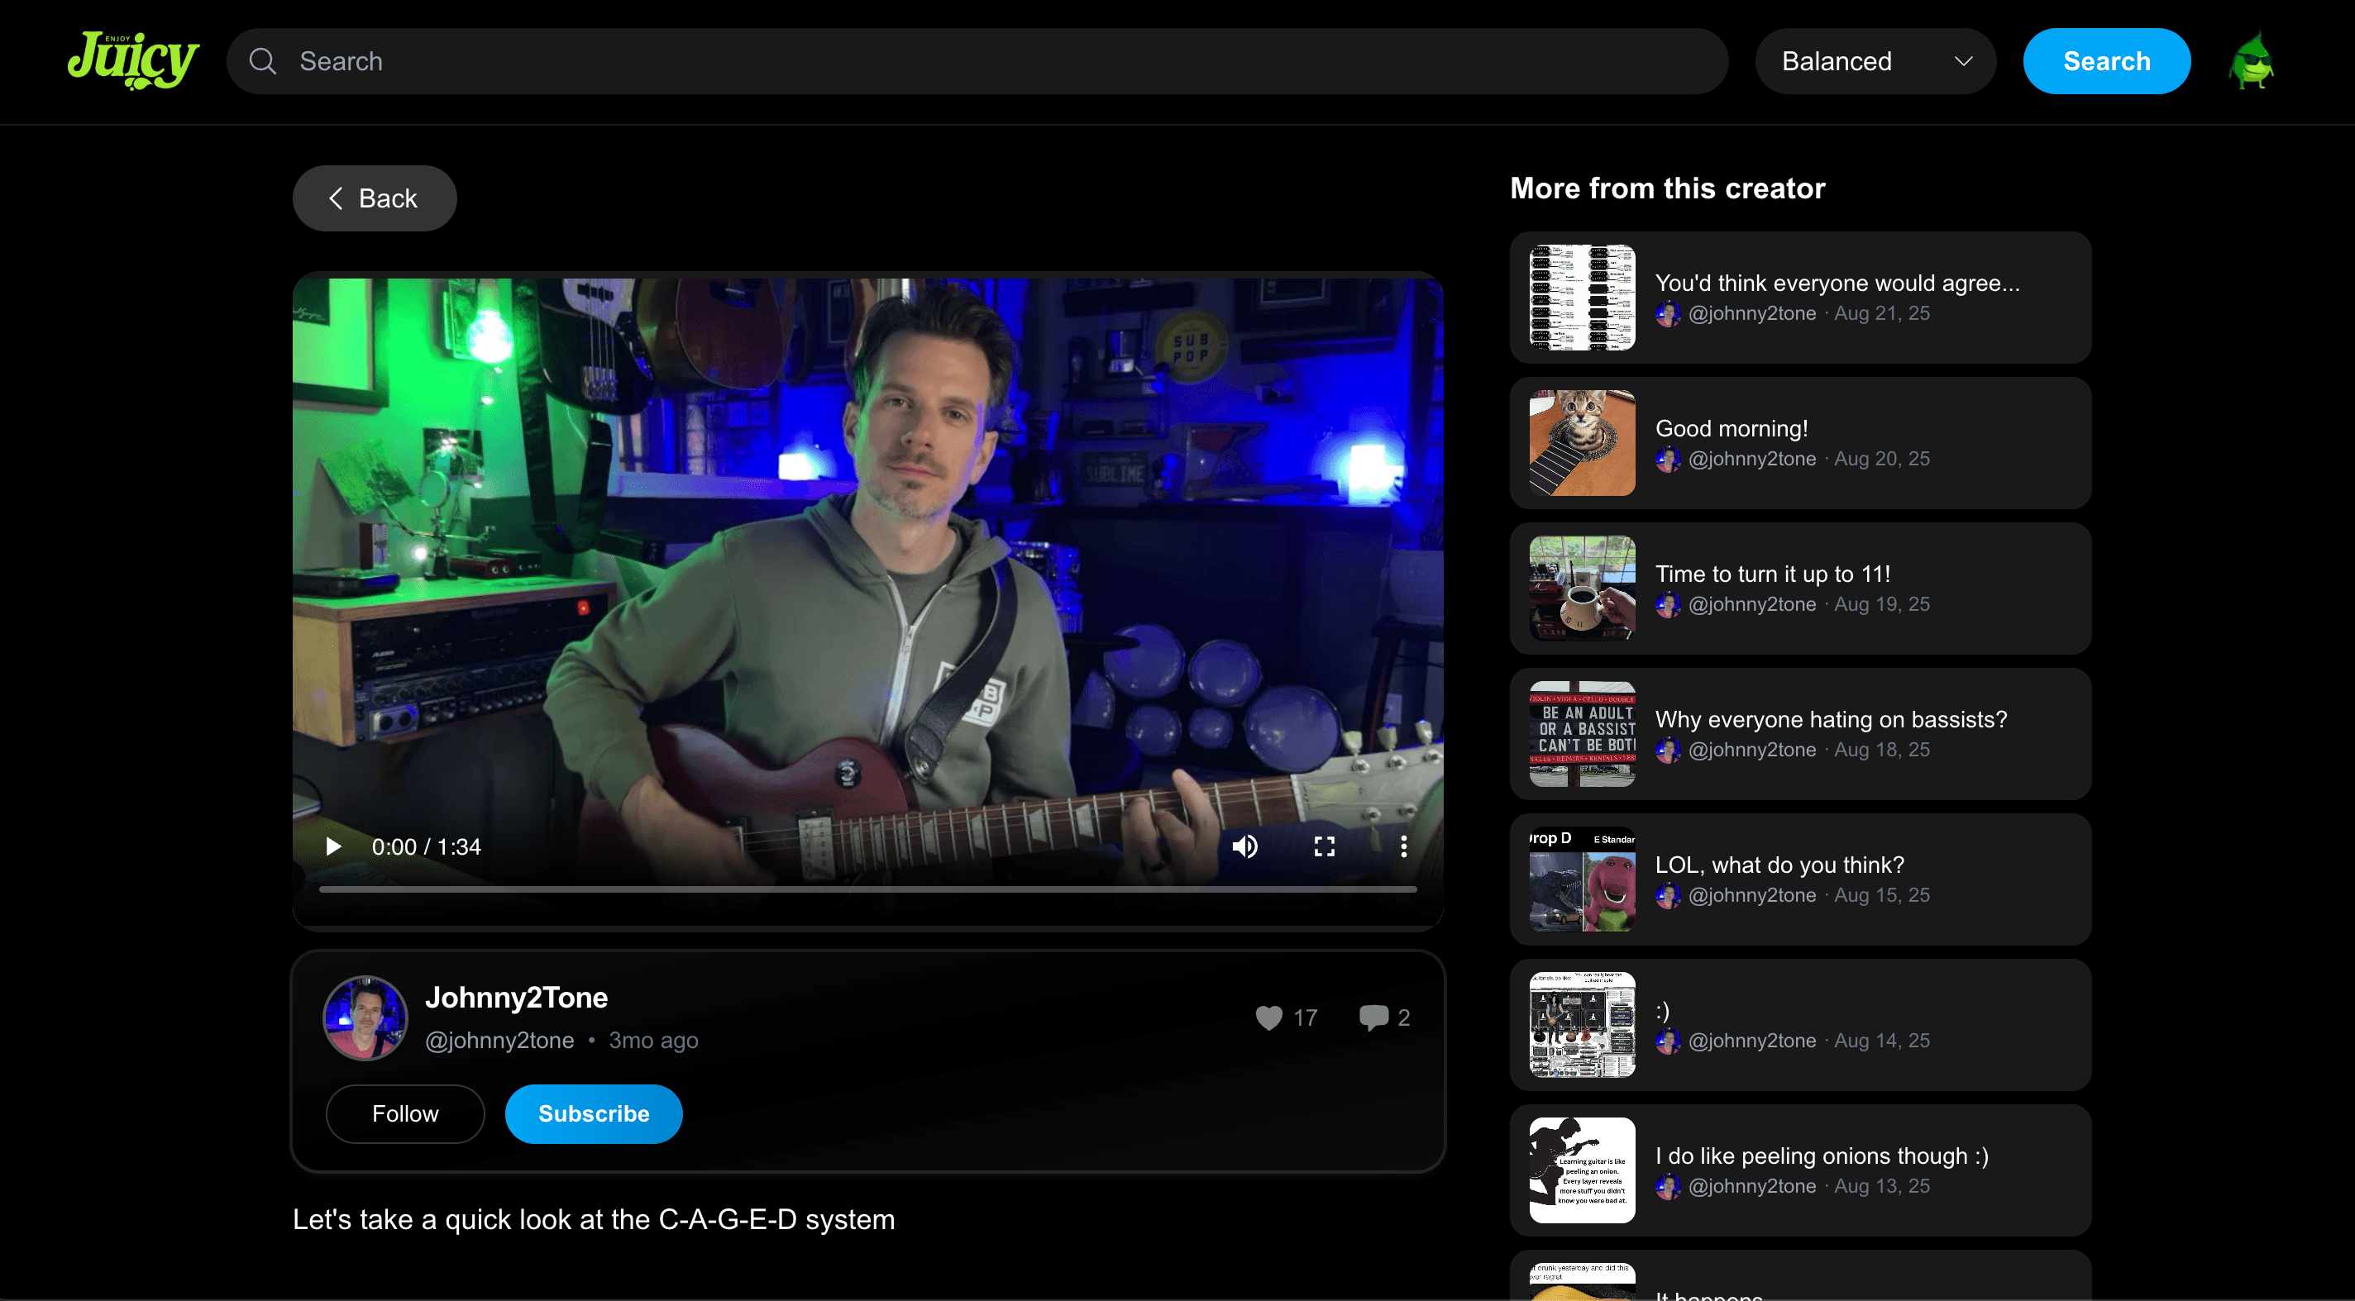This screenshot has width=2355, height=1301.
Task: Open "Why everyone hating on bassists?" post
Action: click(x=1801, y=734)
